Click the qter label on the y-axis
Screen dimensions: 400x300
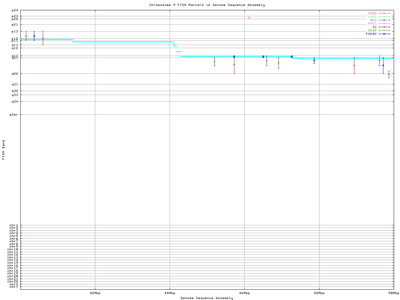click(14, 115)
